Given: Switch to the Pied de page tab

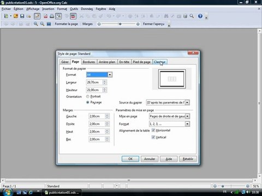Looking at the screenshot, I should 141,62.
